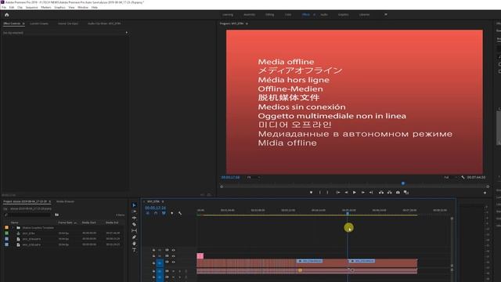
Task: Click the timeline Add Marker icon
Action: pos(172,213)
